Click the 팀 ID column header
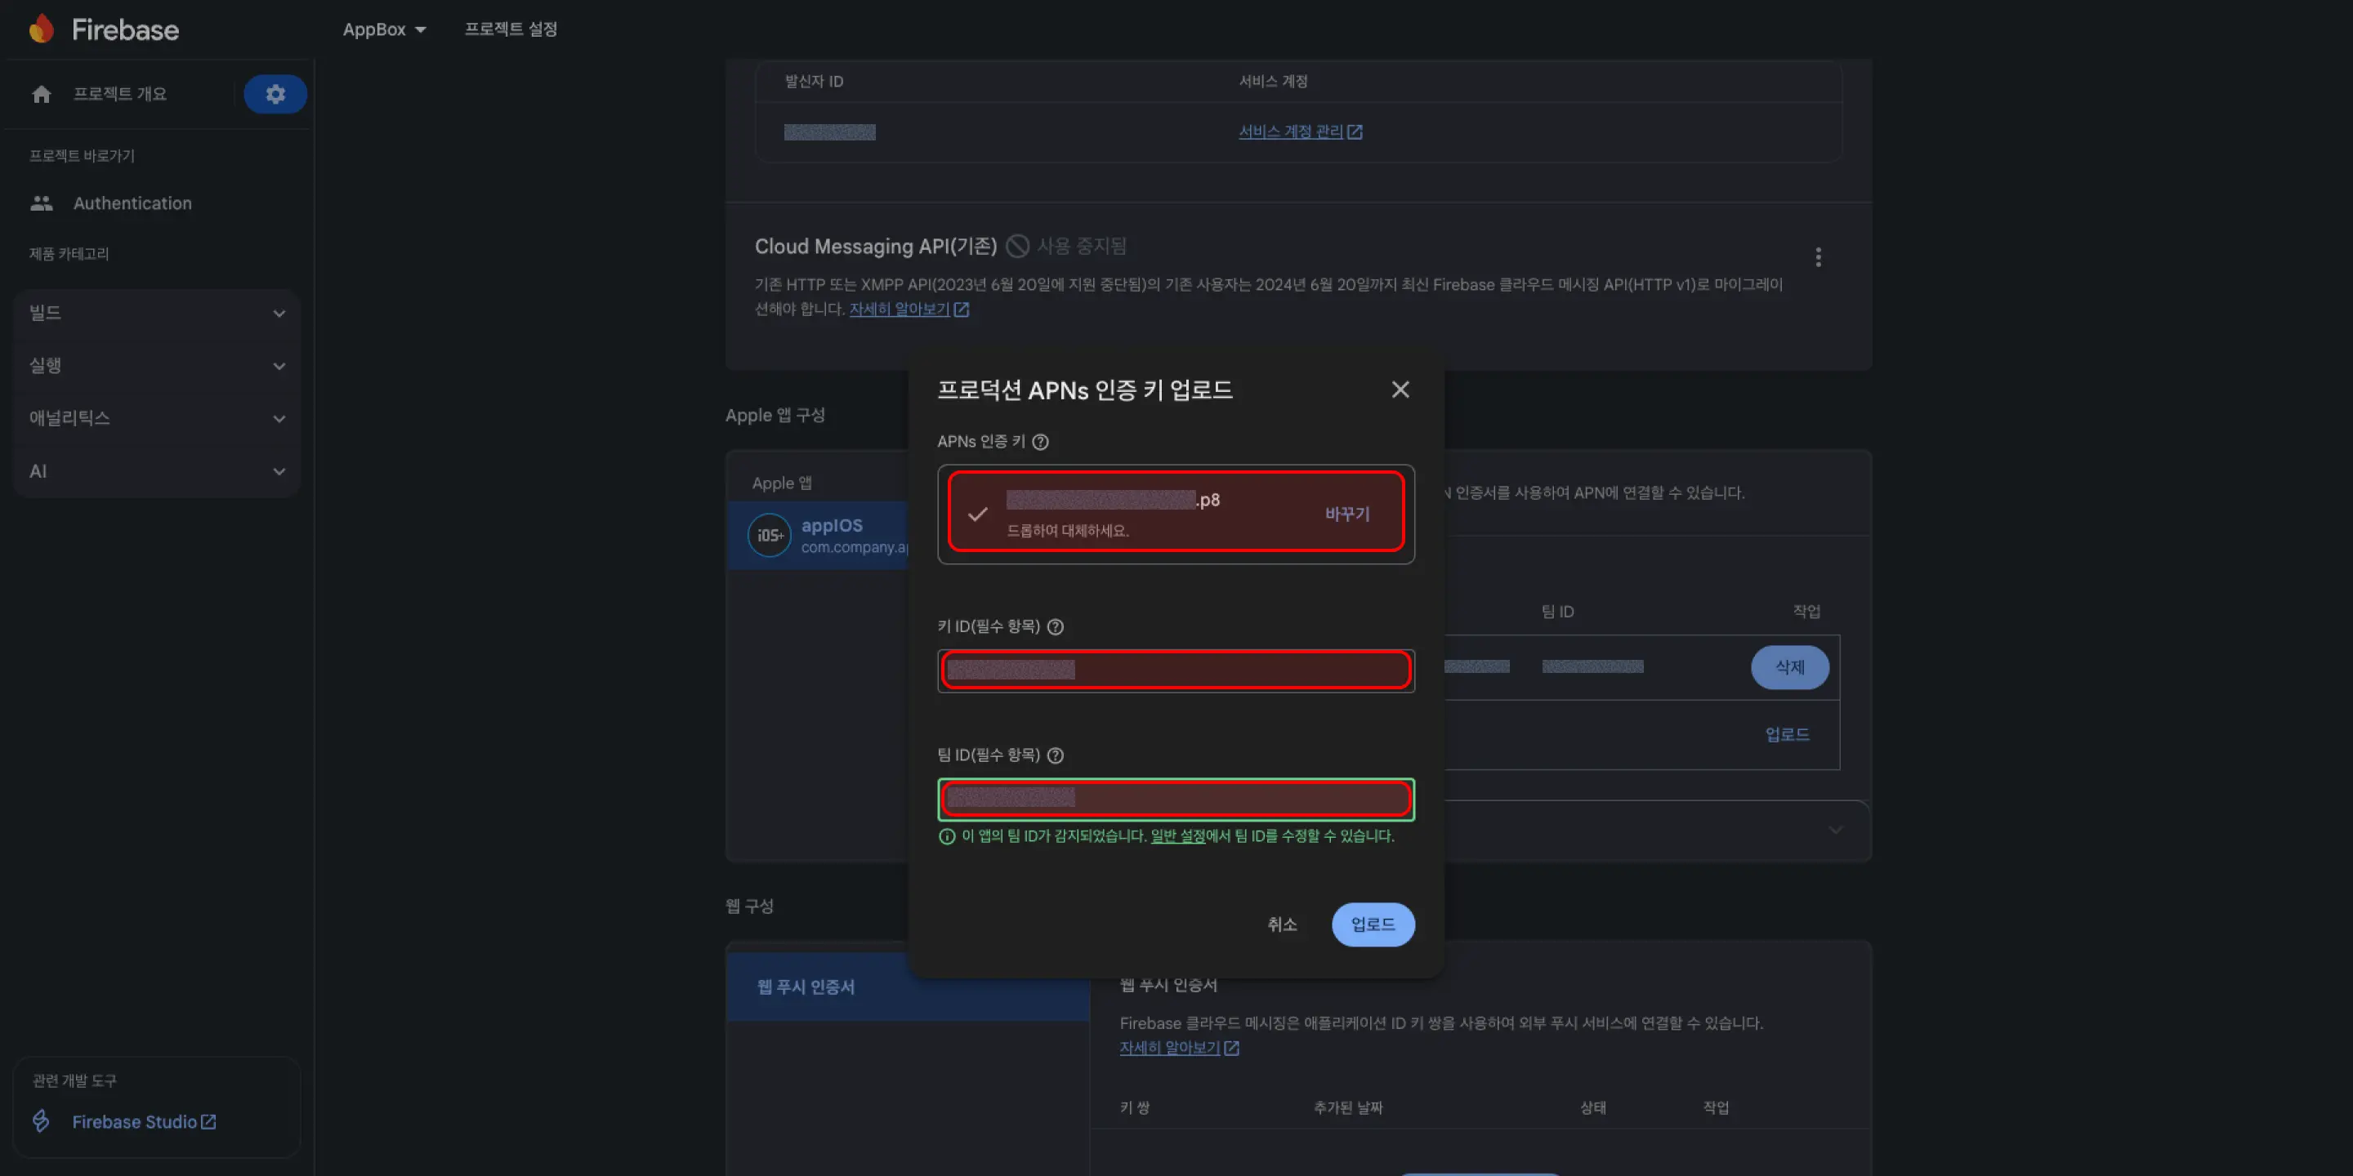The width and height of the screenshot is (2353, 1176). [1557, 612]
